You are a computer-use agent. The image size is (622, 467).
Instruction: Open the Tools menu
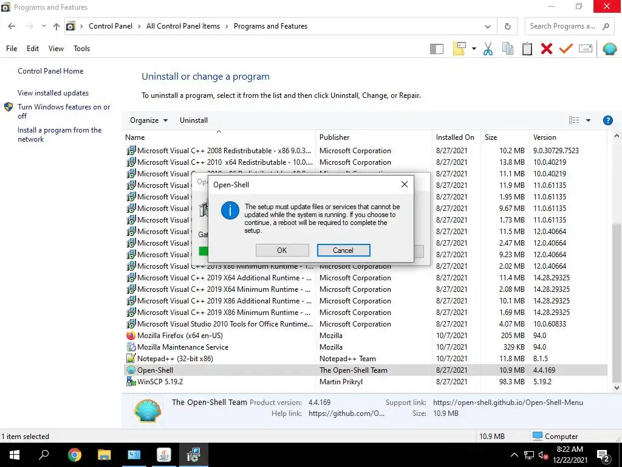pyautogui.click(x=82, y=49)
